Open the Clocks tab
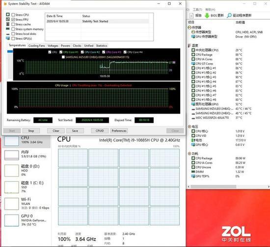 tap(77, 46)
